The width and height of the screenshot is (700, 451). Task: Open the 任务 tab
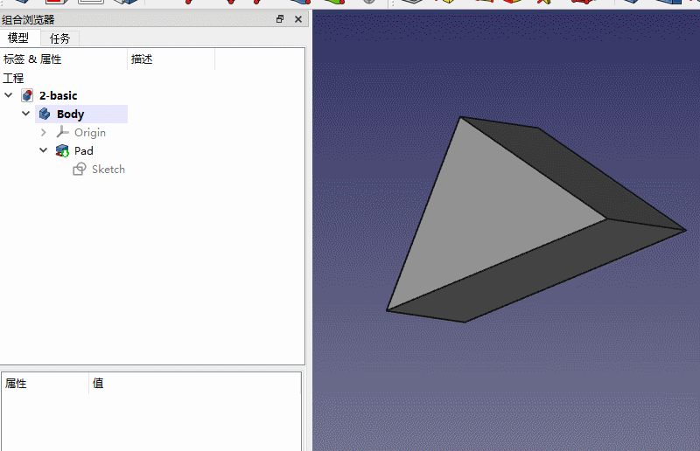click(x=60, y=38)
